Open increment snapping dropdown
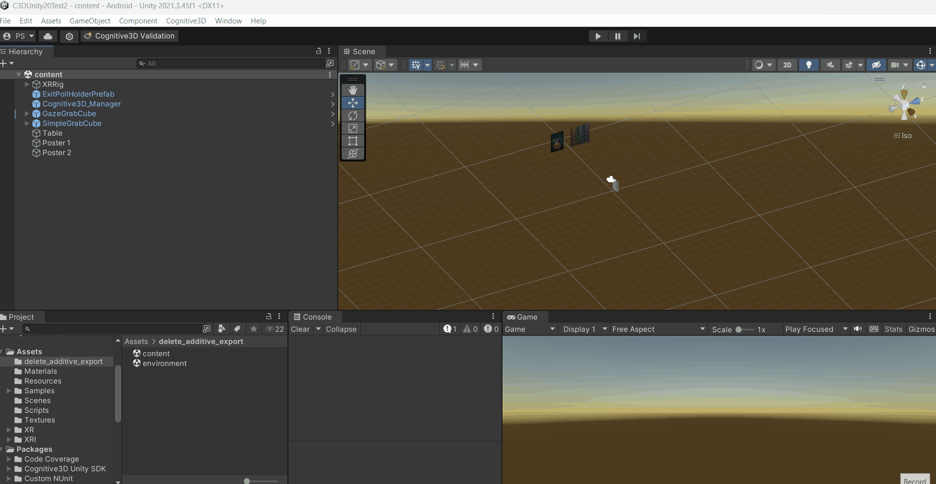The height and width of the screenshot is (484, 936). pos(469,65)
